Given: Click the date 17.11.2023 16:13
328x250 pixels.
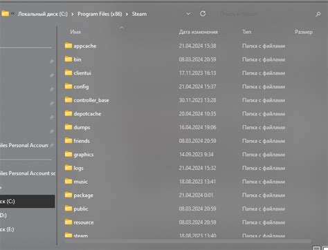Looking at the screenshot, I should point(197,73).
